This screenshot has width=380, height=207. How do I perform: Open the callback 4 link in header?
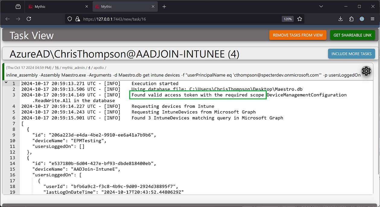233,54
